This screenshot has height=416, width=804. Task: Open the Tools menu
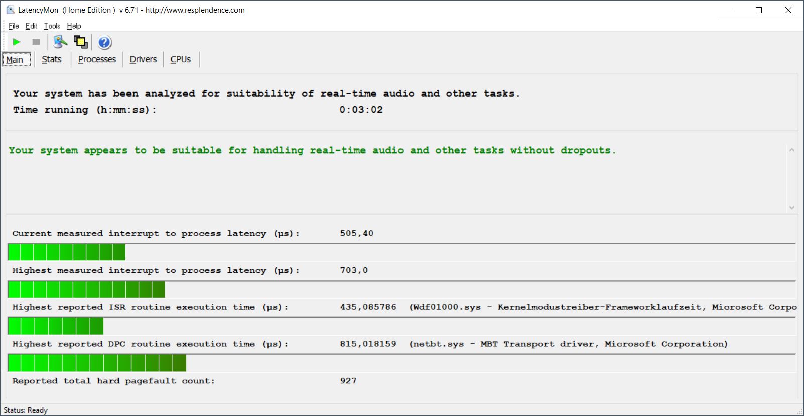tap(52, 26)
